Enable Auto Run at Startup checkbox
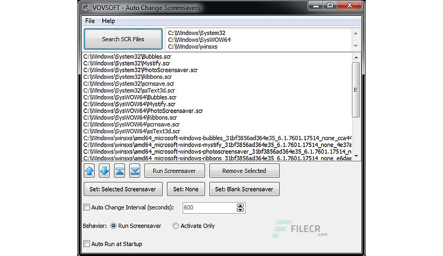Image resolution: width=443 pixels, height=256 pixels. 87,244
